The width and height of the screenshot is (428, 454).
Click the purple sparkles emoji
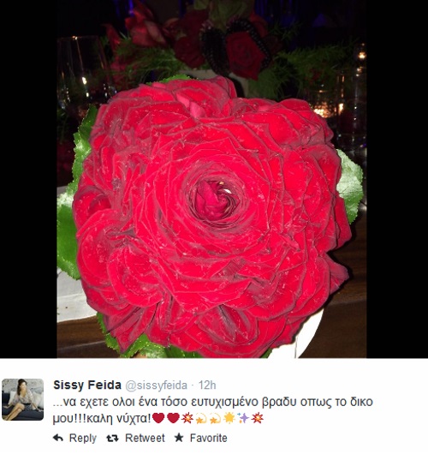243,418
